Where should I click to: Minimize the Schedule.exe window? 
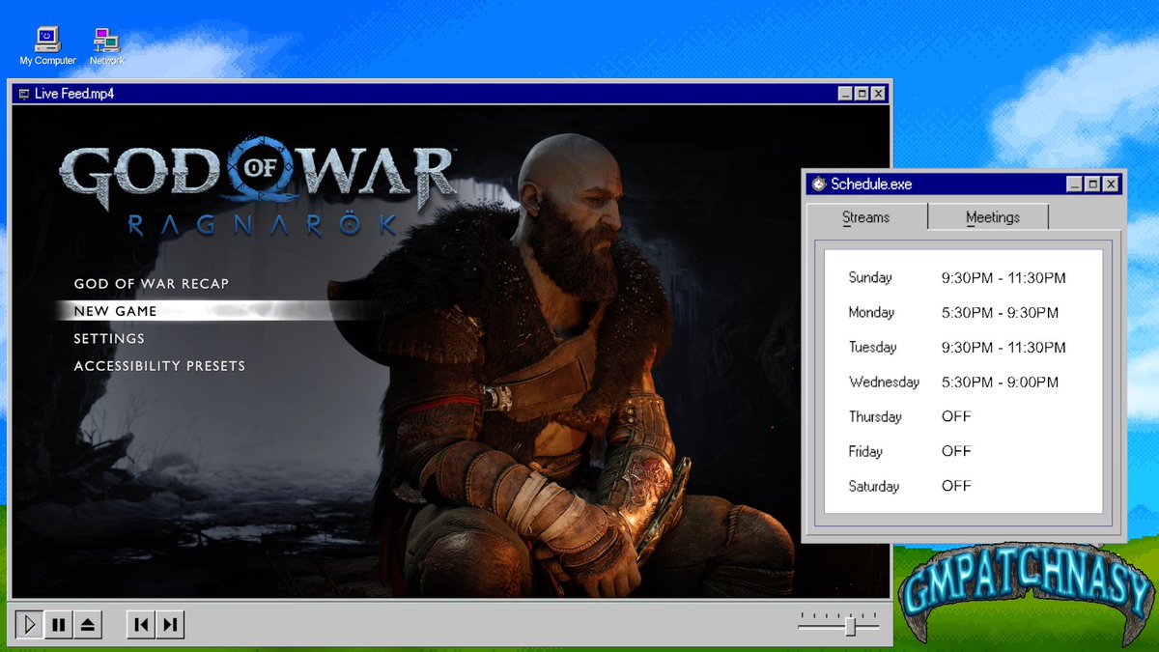(1076, 184)
